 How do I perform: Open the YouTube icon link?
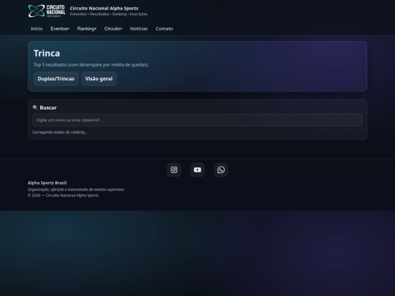pyautogui.click(x=197, y=170)
